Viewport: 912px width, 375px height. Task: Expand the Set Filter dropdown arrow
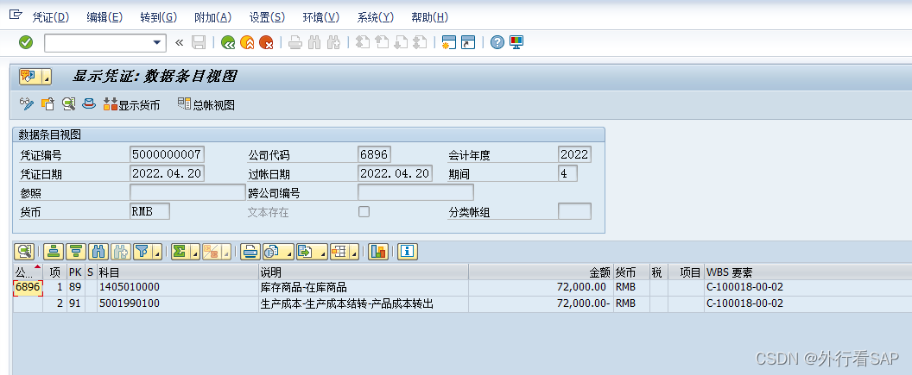tap(157, 253)
